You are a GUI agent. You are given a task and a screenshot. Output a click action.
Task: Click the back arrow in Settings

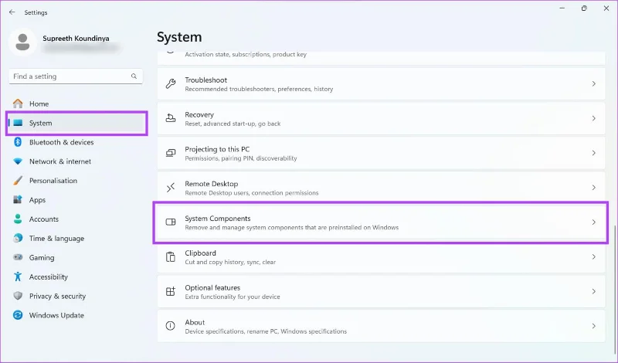pyautogui.click(x=12, y=12)
